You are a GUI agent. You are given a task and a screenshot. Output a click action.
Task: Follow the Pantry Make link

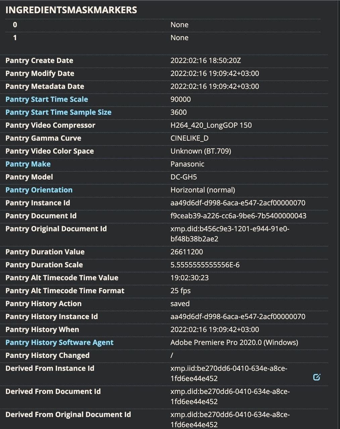[x=28, y=164]
